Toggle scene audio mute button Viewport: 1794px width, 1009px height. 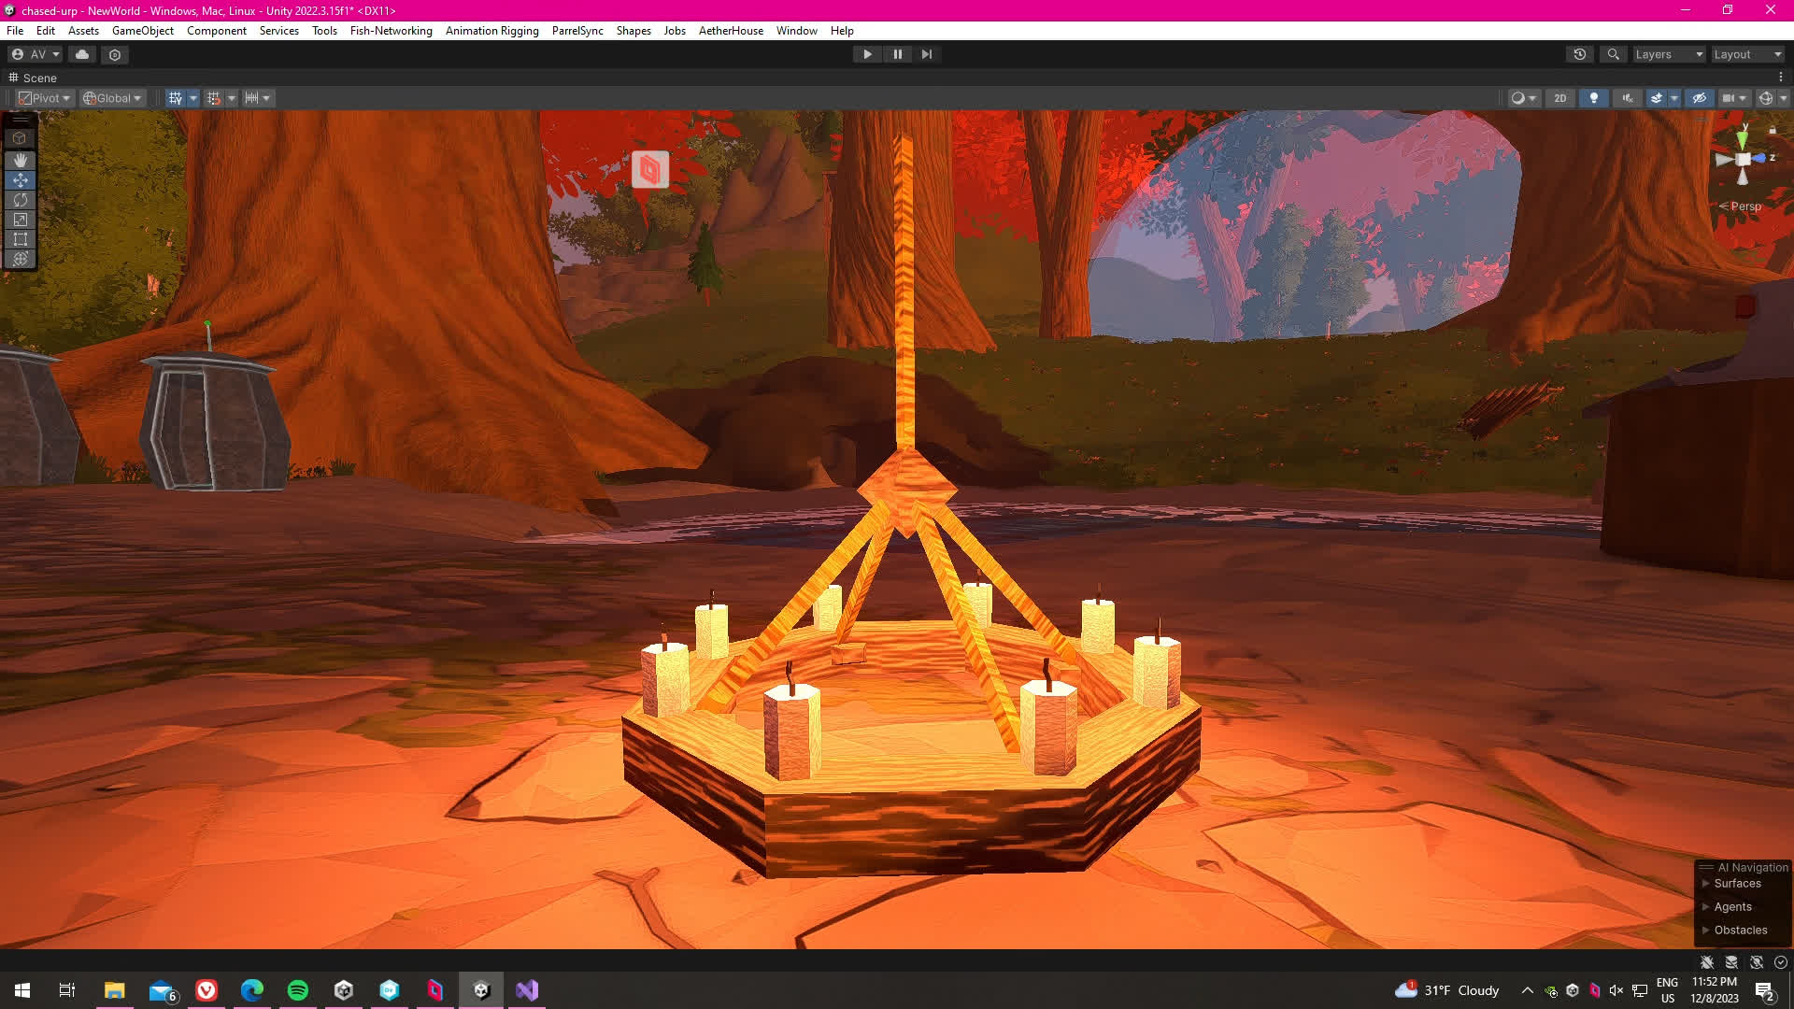1628,98
